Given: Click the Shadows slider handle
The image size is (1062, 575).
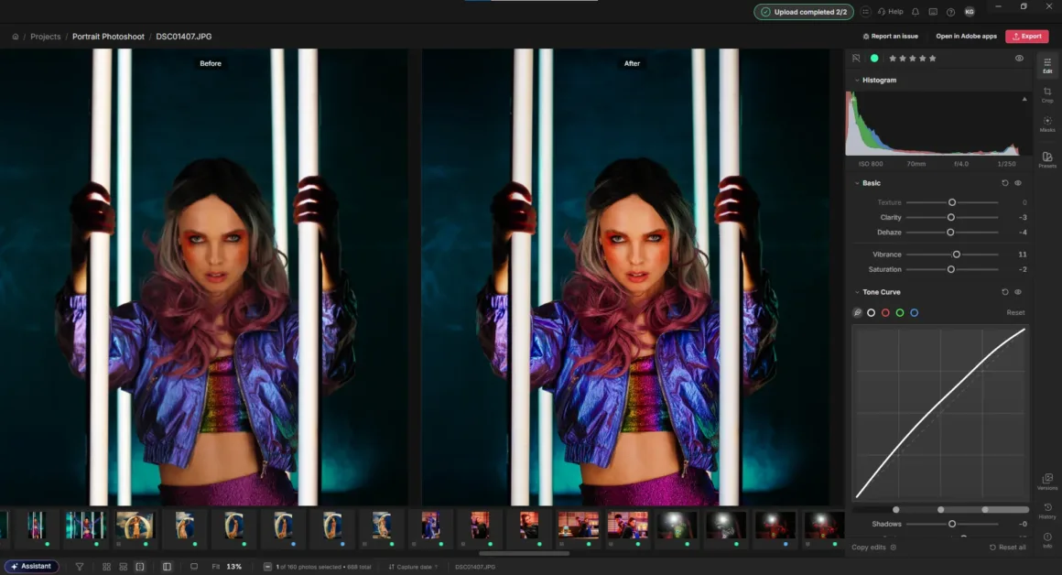Looking at the screenshot, I should coord(951,524).
